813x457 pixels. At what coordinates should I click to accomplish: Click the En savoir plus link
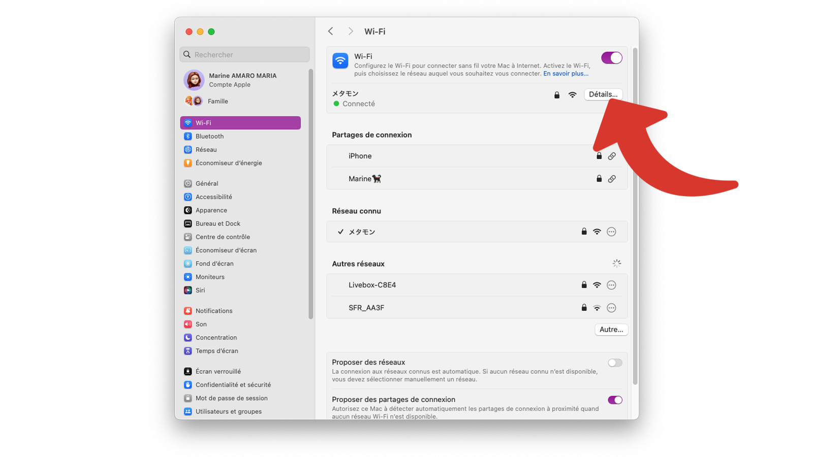pos(565,73)
